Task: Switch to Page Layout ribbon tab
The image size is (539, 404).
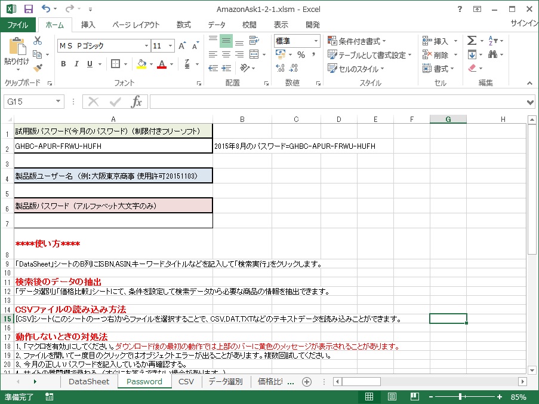Action: click(135, 25)
